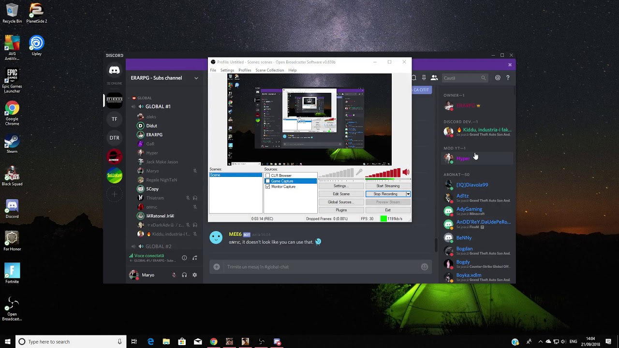Click the #global-chat message input field

322,267
